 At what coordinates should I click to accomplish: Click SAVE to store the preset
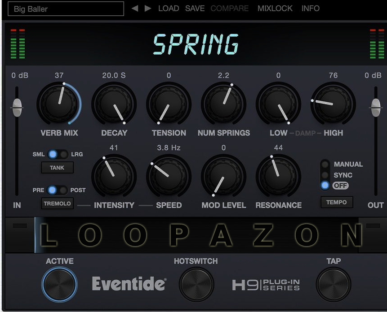[x=195, y=9]
